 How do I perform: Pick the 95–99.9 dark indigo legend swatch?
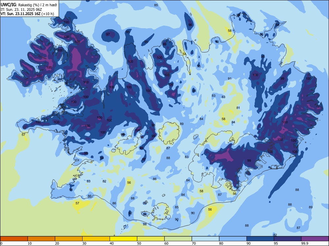coord(288,239)
